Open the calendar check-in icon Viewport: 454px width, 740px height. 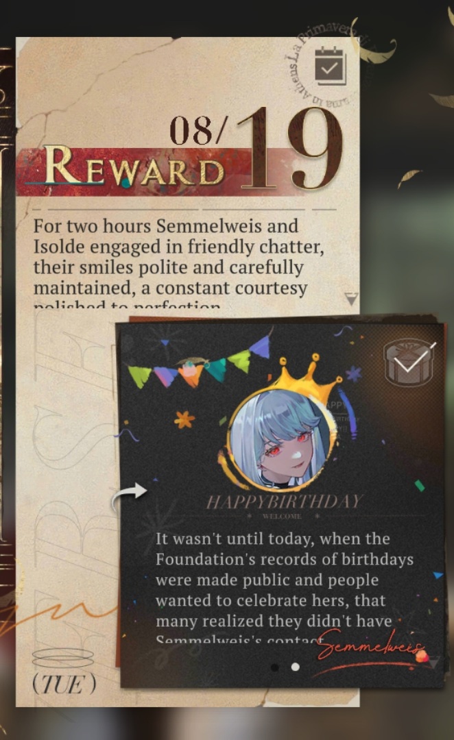click(331, 66)
